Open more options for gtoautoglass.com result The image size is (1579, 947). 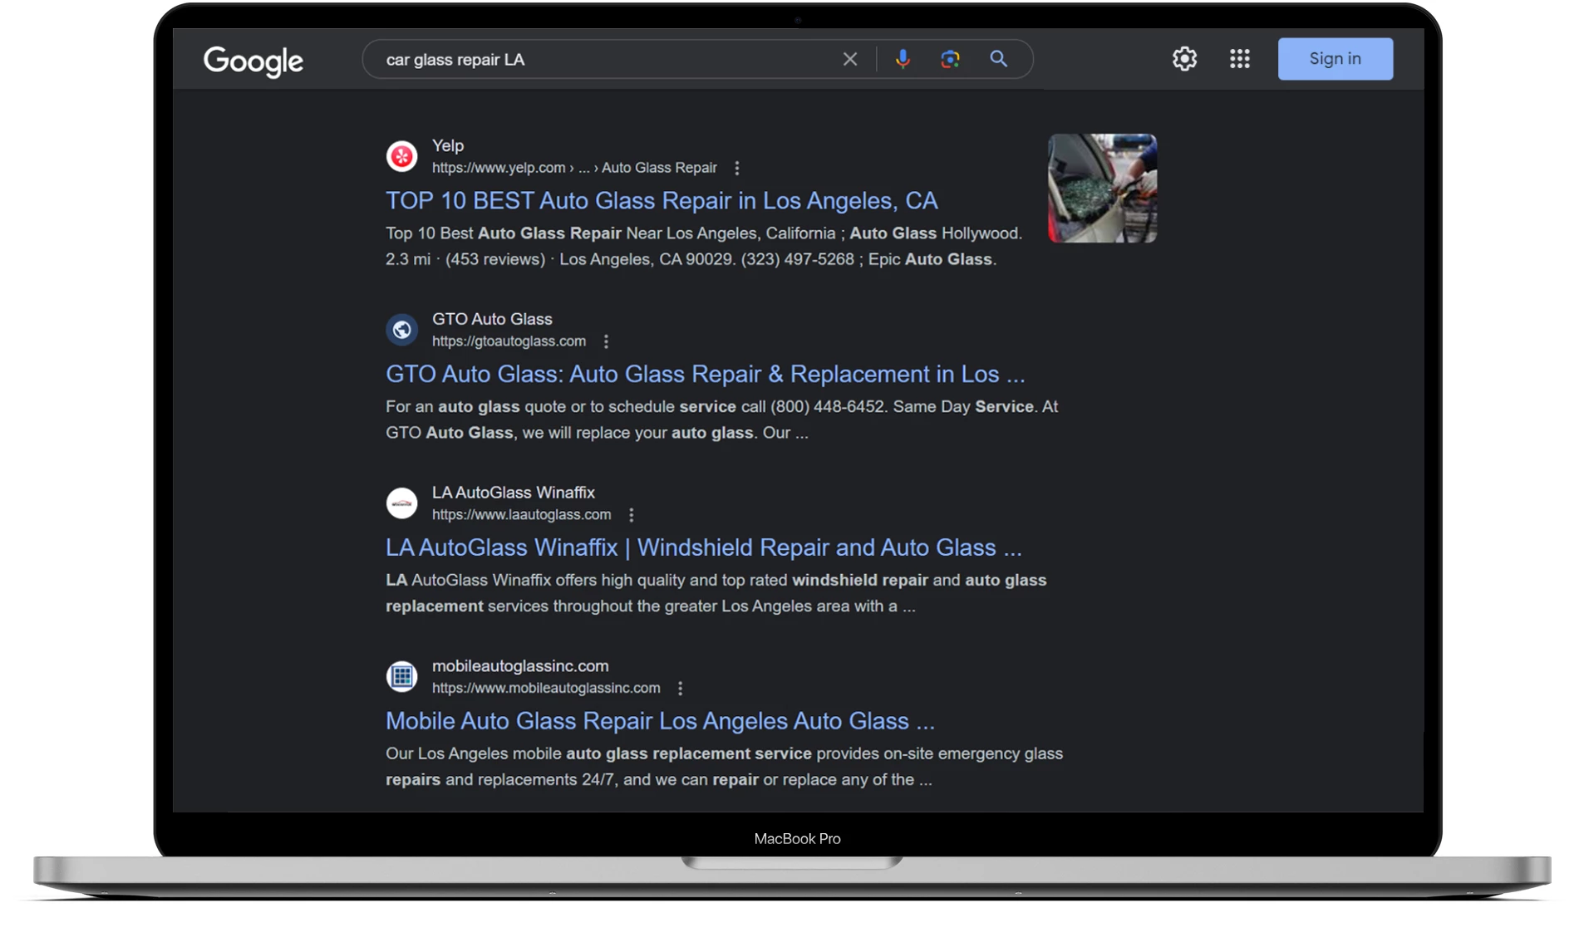(606, 341)
